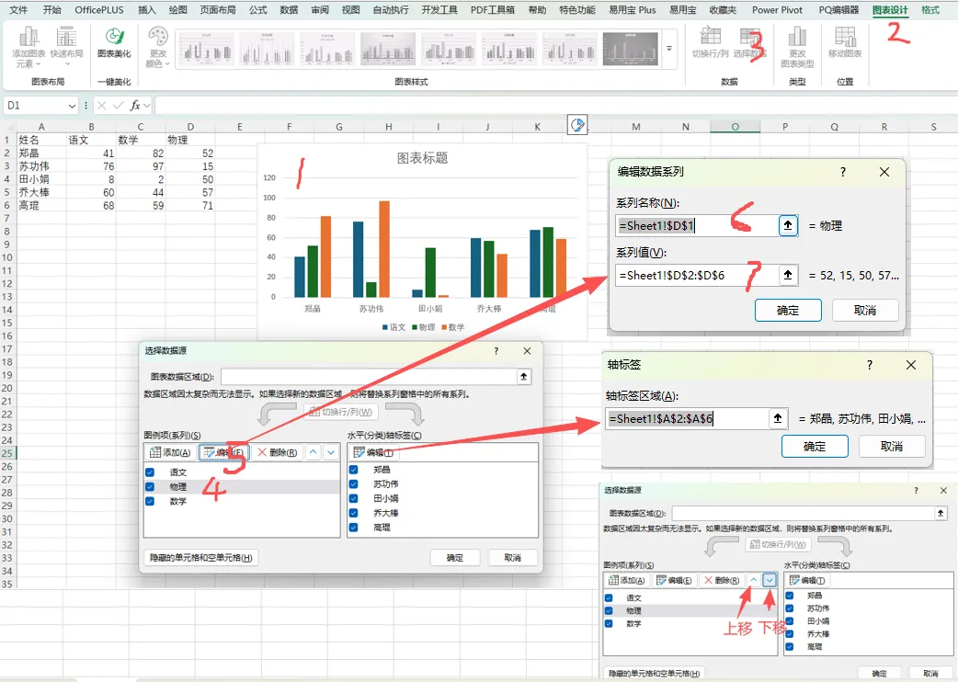The height and width of the screenshot is (682, 958).
Task: Click the 轴标签区域 input showing =Sheet1!$A$2:$A$6
Action: point(687,418)
